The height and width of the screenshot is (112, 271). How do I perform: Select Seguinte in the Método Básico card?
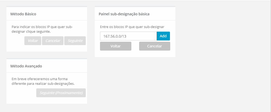[75, 41]
